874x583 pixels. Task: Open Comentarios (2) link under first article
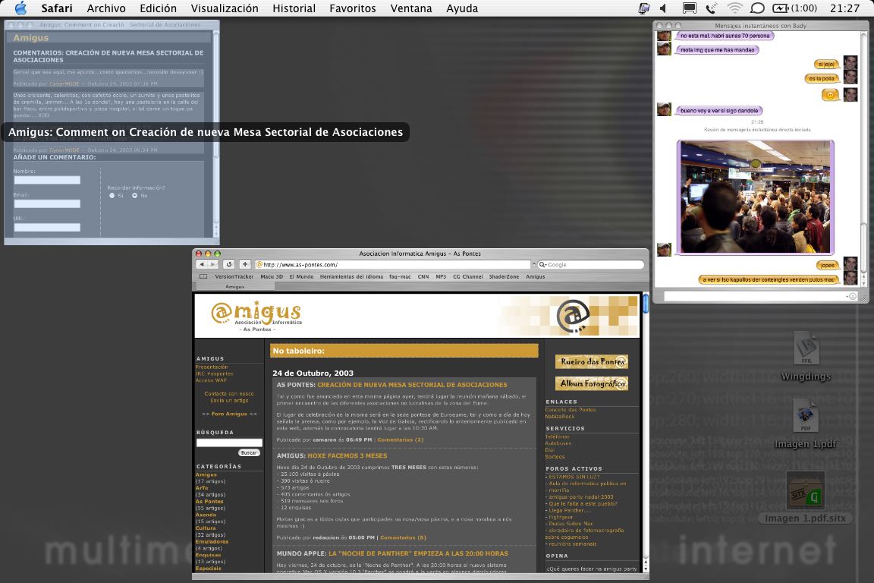tap(401, 440)
